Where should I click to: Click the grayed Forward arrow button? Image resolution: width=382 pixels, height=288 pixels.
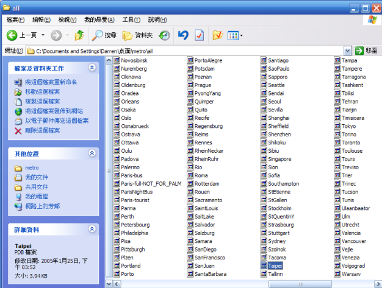(56, 35)
